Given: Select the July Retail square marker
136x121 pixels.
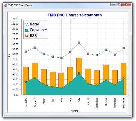Looking at the screenshot, I should click(x=79, y=43).
